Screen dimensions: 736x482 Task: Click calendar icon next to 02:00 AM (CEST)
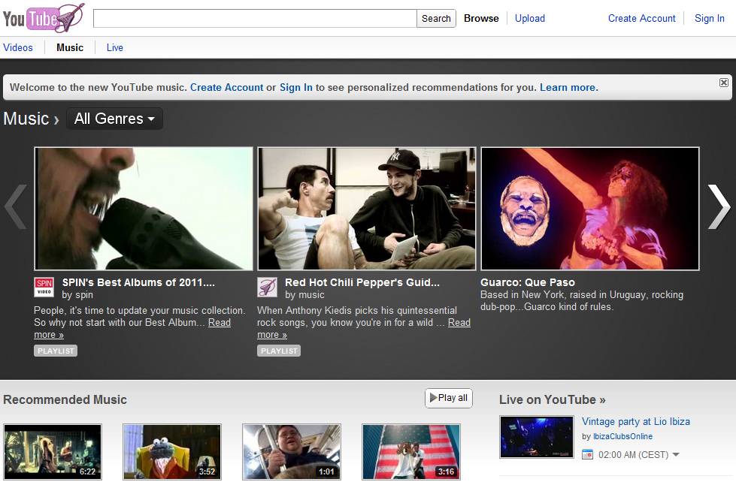(x=587, y=454)
